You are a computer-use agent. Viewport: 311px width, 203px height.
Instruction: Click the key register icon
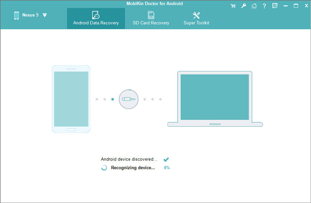[243, 6]
